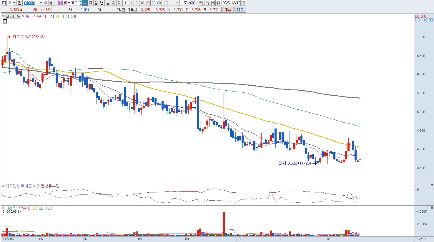Viewport: 434px width, 242px height.
Task: Open the stock code dropdown arrow
Action: (41, 3)
